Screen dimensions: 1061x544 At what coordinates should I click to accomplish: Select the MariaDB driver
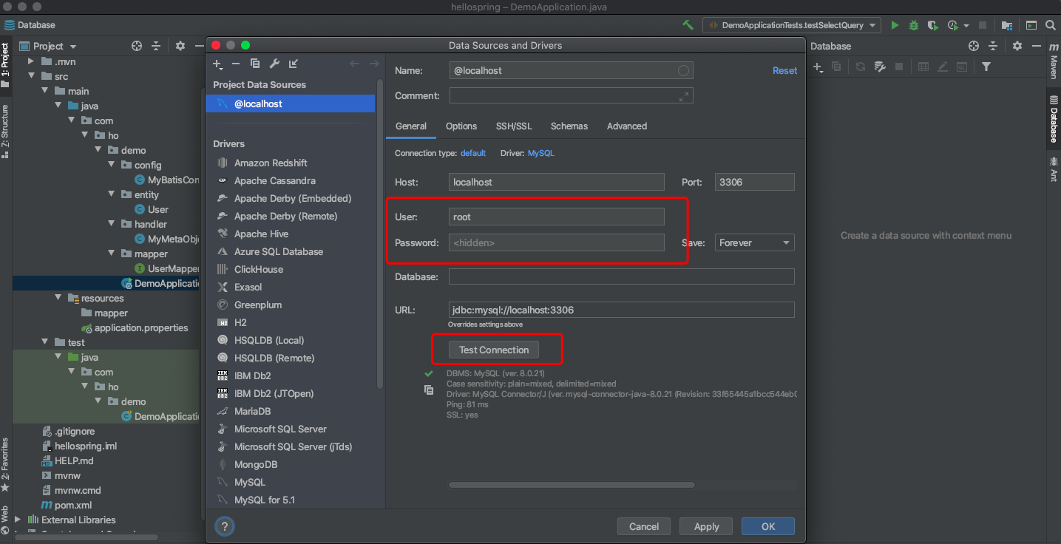tap(253, 411)
